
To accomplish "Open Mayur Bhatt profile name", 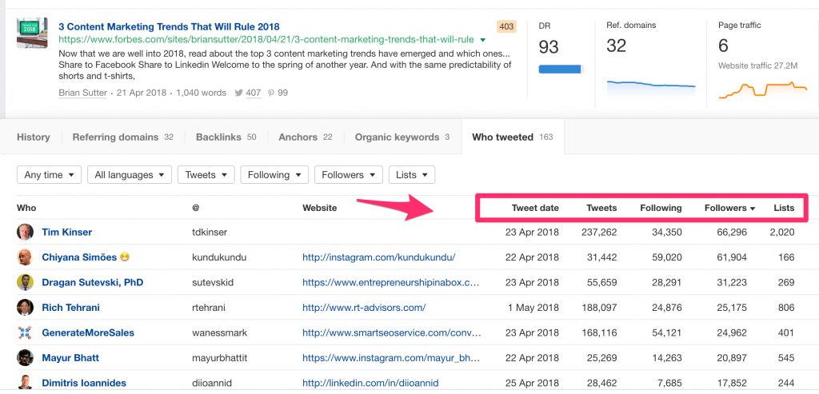I will pyautogui.click(x=70, y=358).
